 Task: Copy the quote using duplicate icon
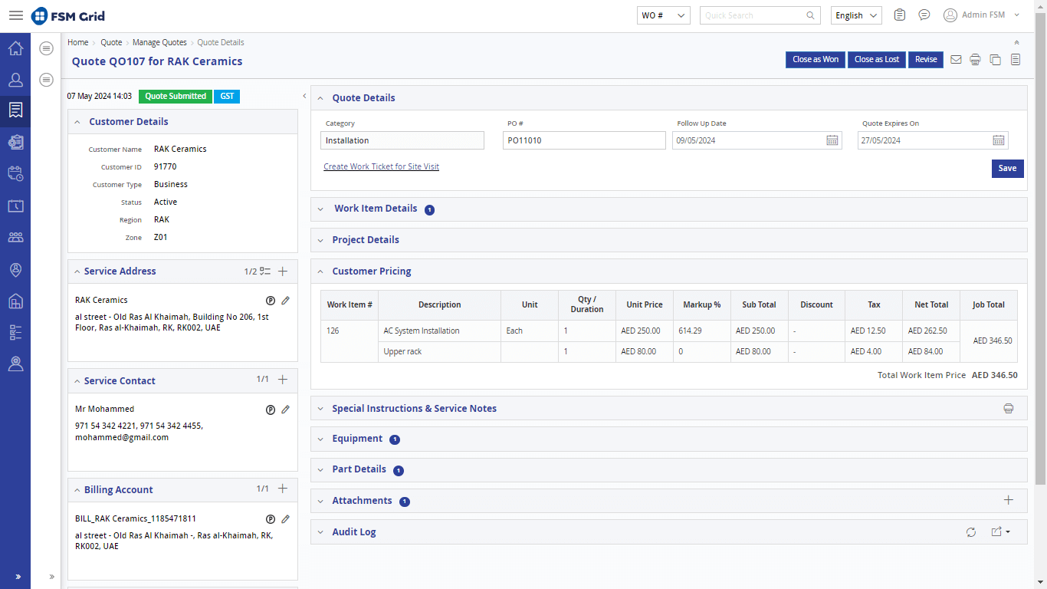[x=995, y=60]
